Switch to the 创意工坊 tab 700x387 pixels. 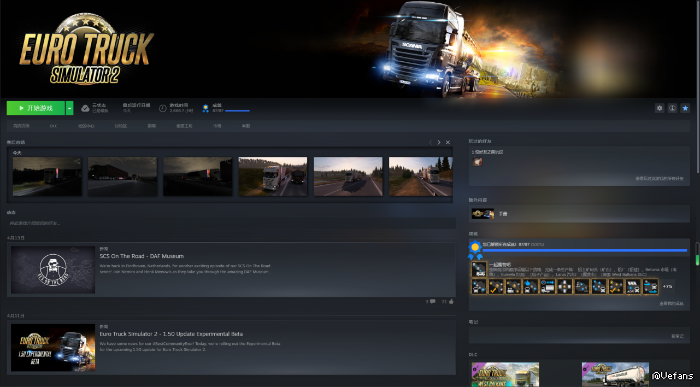pyautogui.click(x=184, y=126)
